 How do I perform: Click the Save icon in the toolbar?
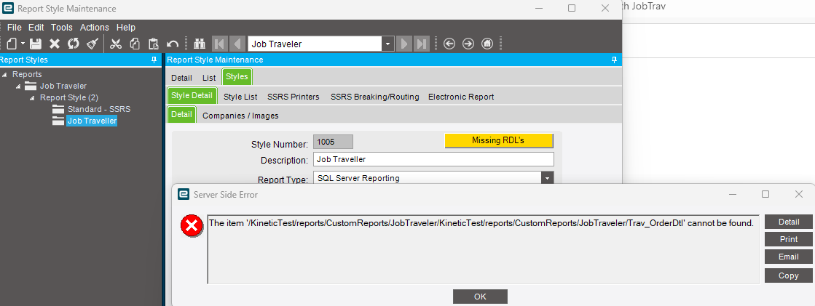[35, 44]
